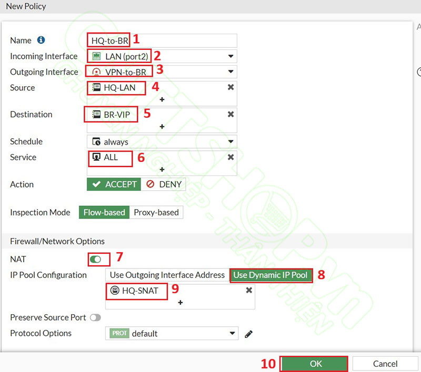This screenshot has width=421, height=372.
Task: Open the Incoming Interface dropdown
Action: [230, 56]
